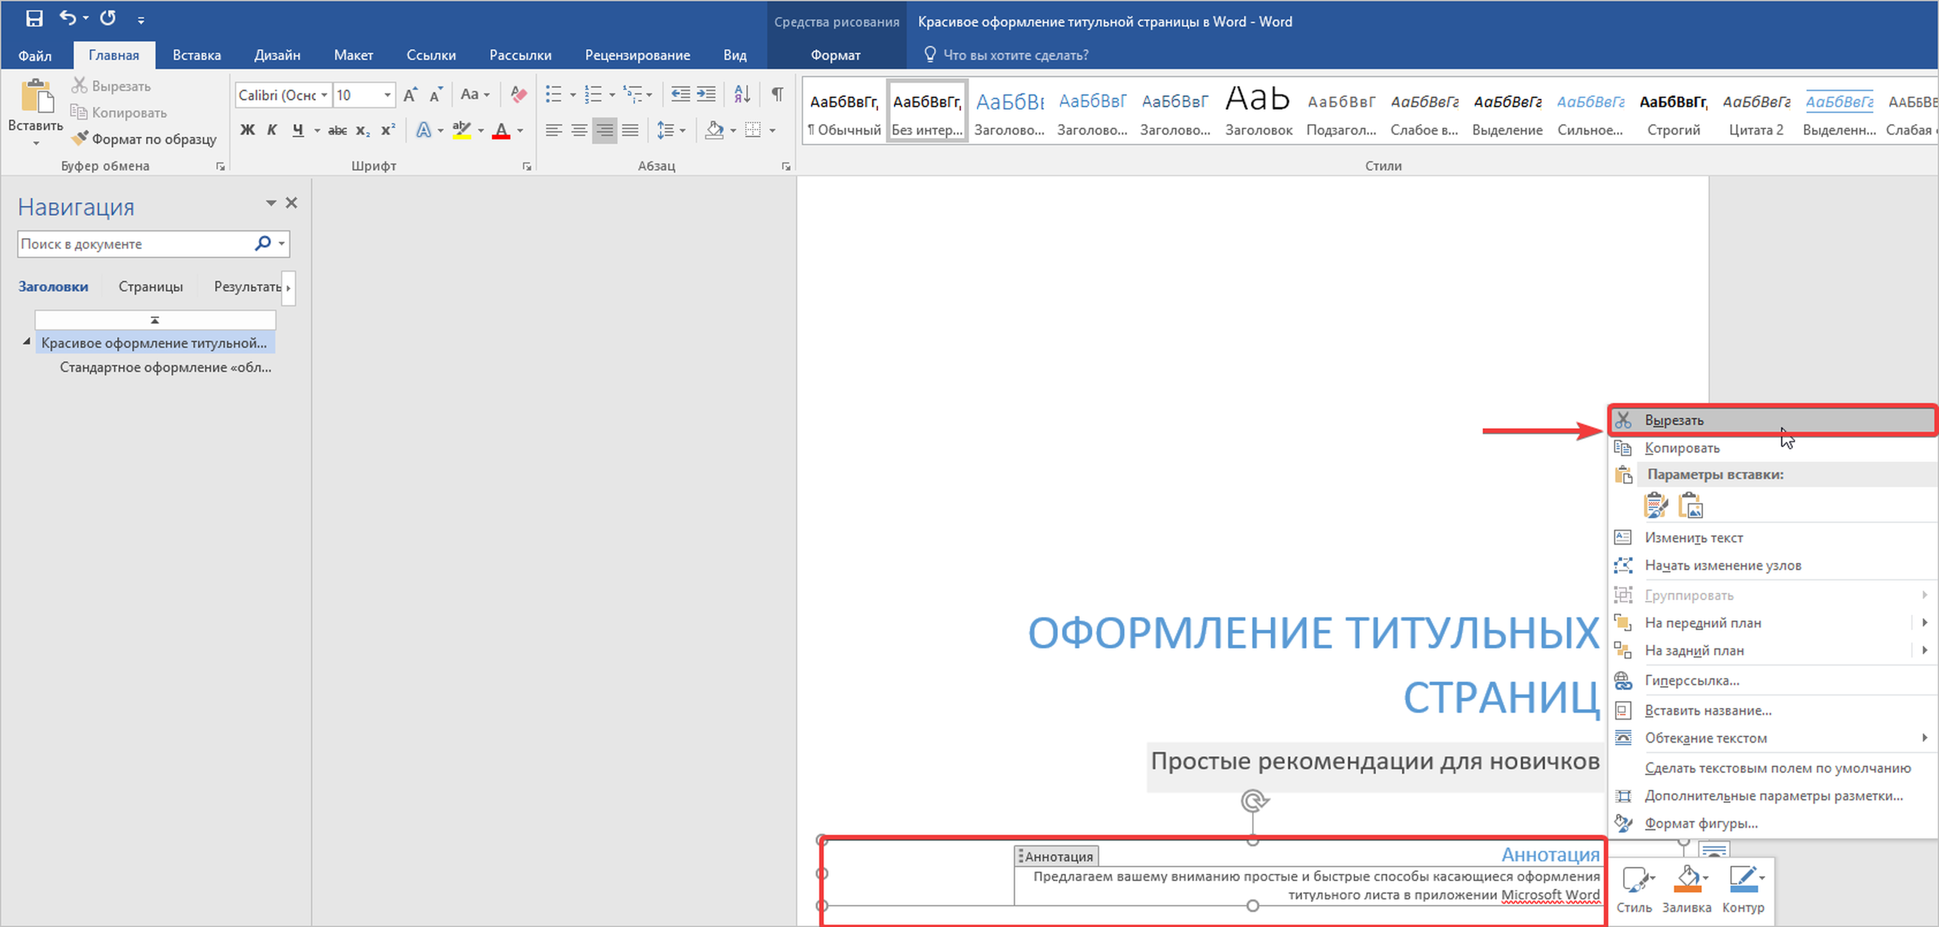Image resolution: width=1939 pixels, height=927 pixels.
Task: Click the Format Painter brush icon
Action: [80, 139]
